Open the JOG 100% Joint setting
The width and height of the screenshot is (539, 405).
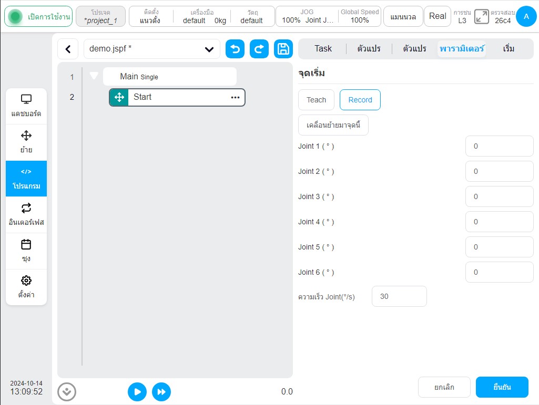307,16
